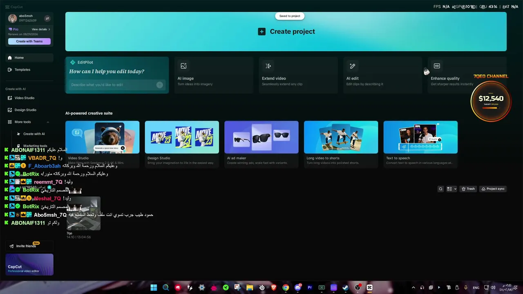
Task: Switch account using the swap arrows icon
Action: (x=47, y=18)
